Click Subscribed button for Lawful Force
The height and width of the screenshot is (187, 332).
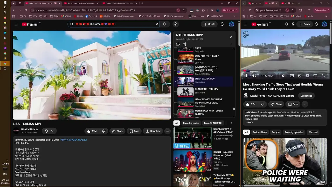click(x=306, y=96)
